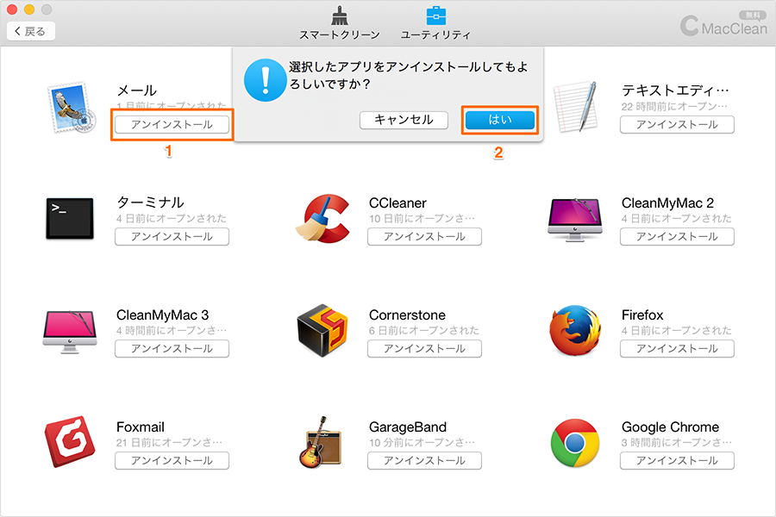Screen dimensions: 776x517
Task: Go back with the 戻る button
Action: click(31, 31)
